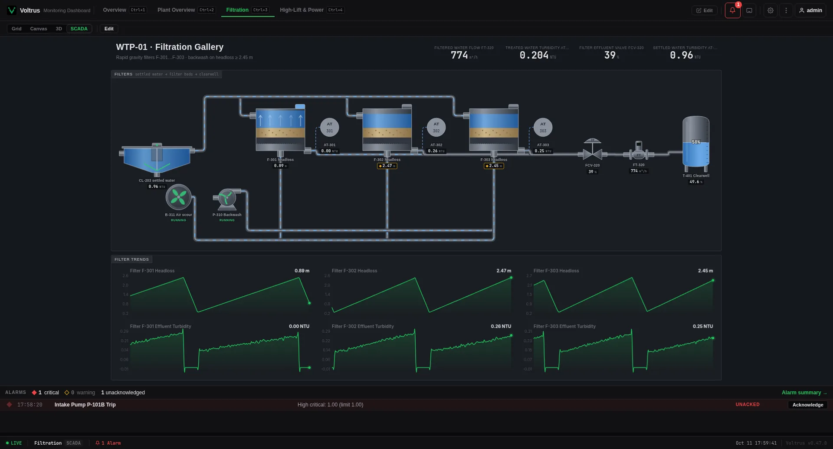833x449 pixels.
Task: Click the F-303 headloss 2.45 warning value
Action: pyautogui.click(x=494, y=166)
